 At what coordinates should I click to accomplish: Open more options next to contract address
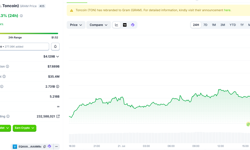click(56, 146)
